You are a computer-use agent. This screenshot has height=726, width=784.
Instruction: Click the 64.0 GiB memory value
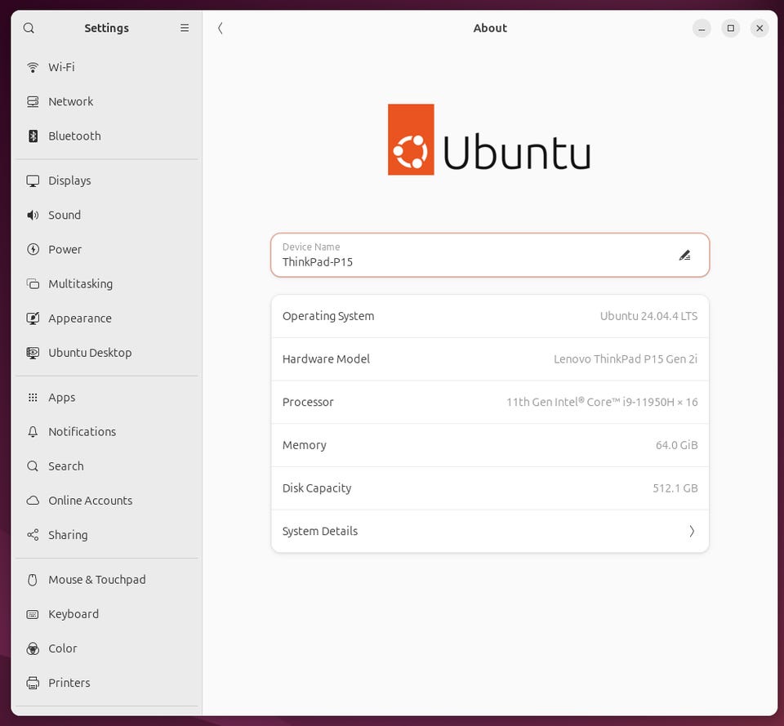[x=676, y=445]
